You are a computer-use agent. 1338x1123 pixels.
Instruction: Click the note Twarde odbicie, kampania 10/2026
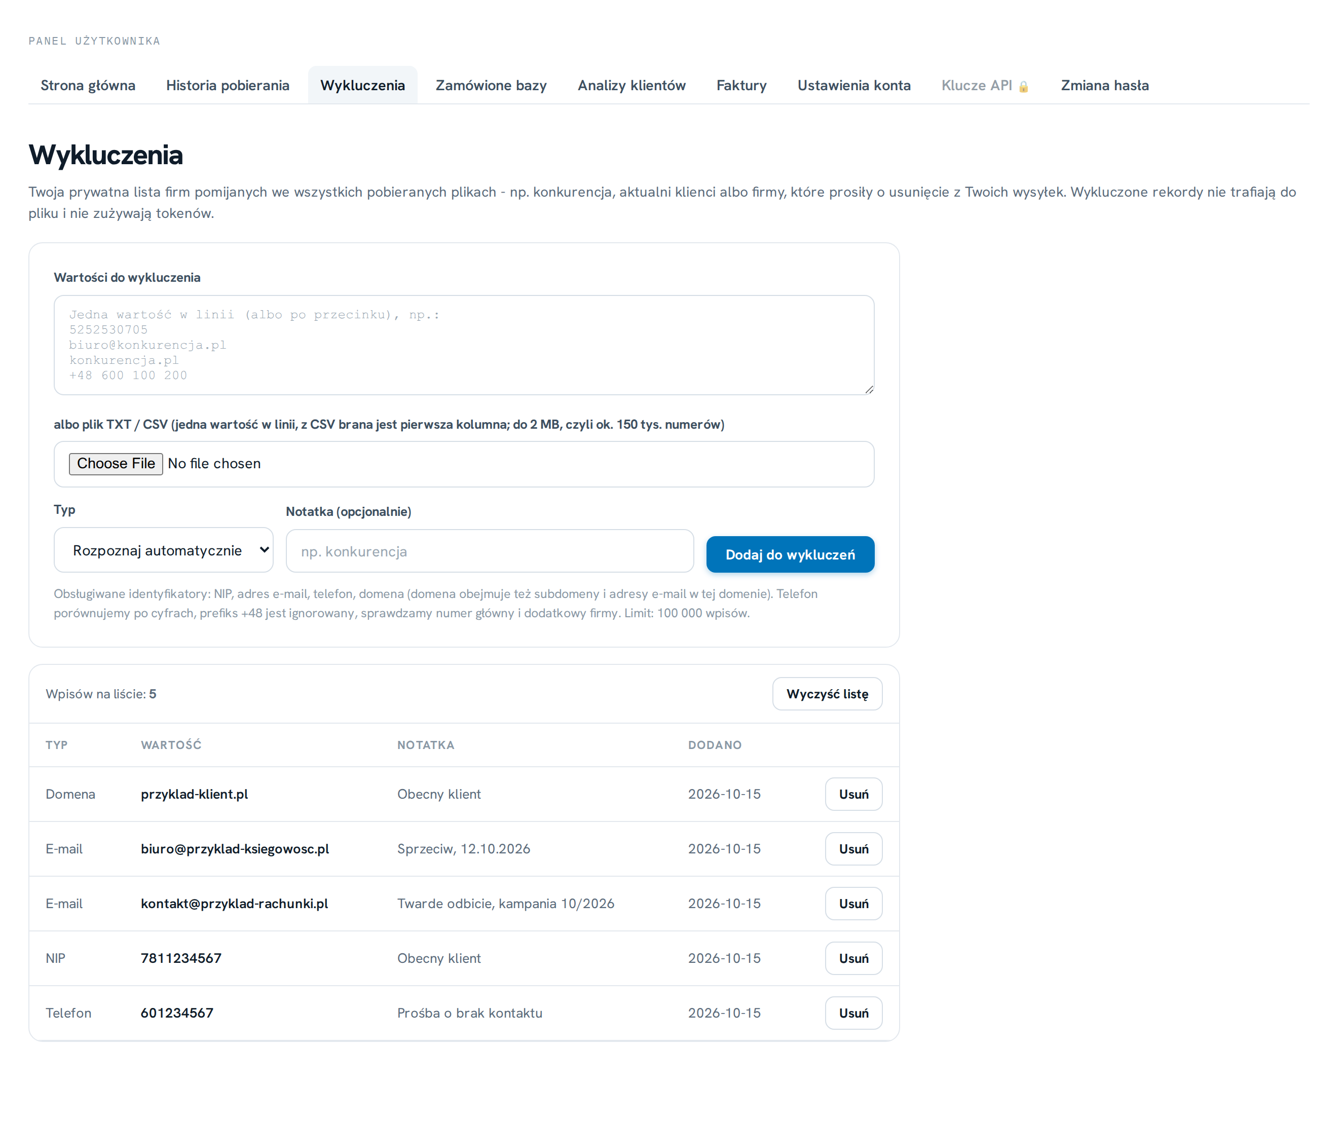[x=506, y=903]
